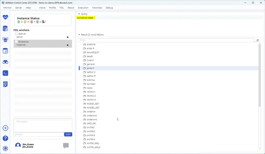
Task: Open the Debug menu
Action: click(109, 8)
